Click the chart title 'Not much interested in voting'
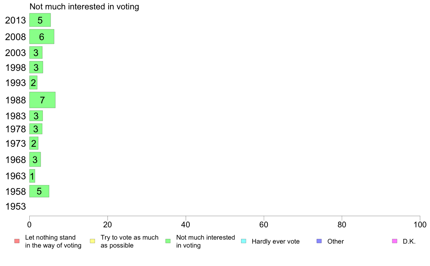Viewport: 430px width, 266px height. coord(84,7)
